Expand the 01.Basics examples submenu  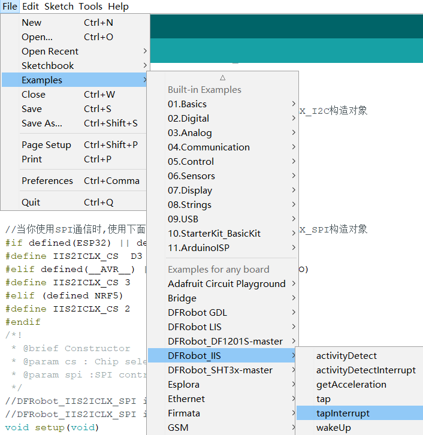187,104
